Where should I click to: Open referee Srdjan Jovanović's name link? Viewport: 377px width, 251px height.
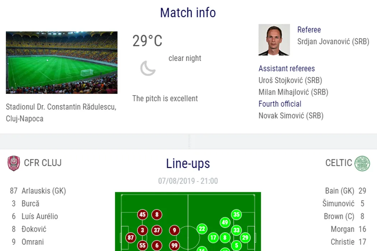(333, 42)
